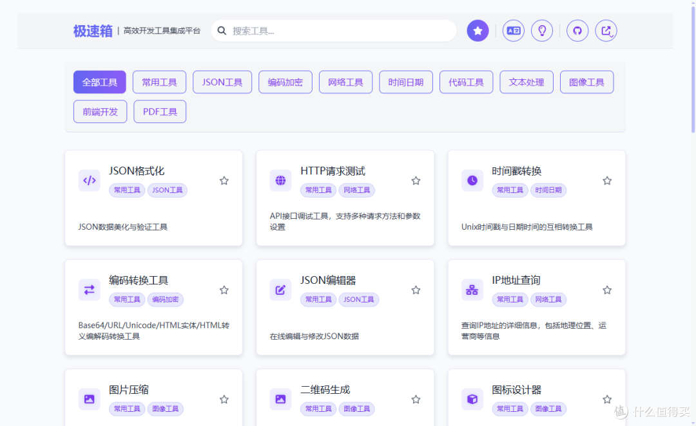Click the 时间戳转换 clock icon
The image size is (696, 426).
click(472, 180)
